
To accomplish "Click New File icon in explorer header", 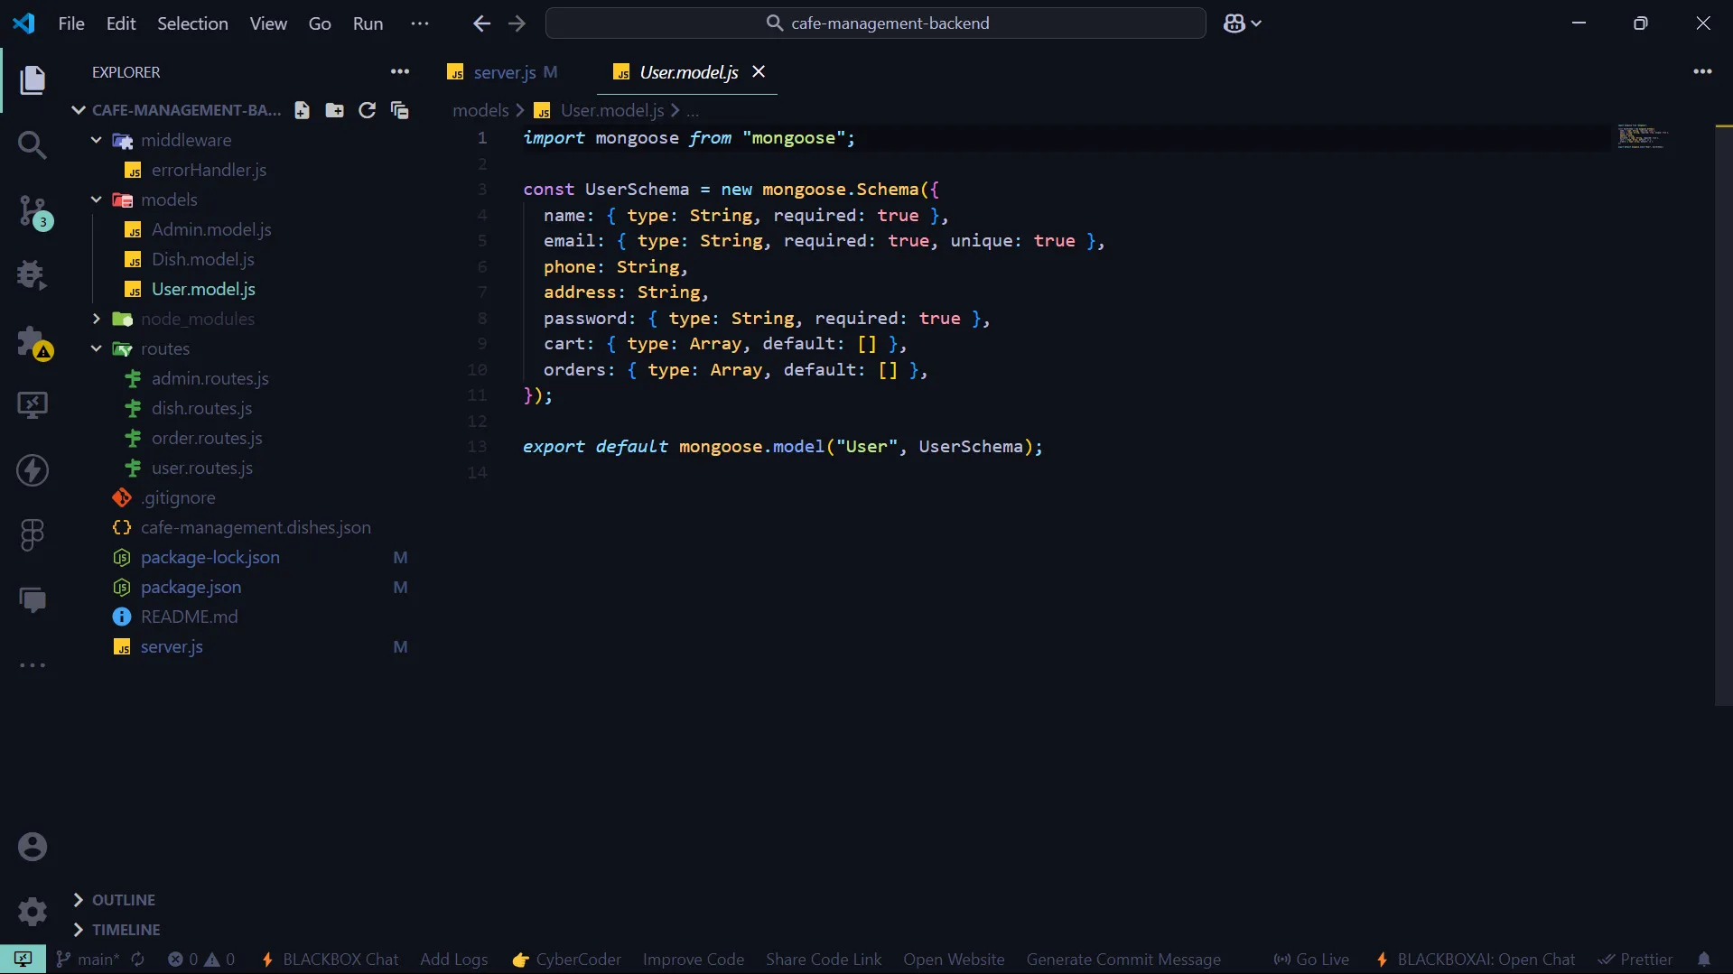I will click(x=302, y=110).
